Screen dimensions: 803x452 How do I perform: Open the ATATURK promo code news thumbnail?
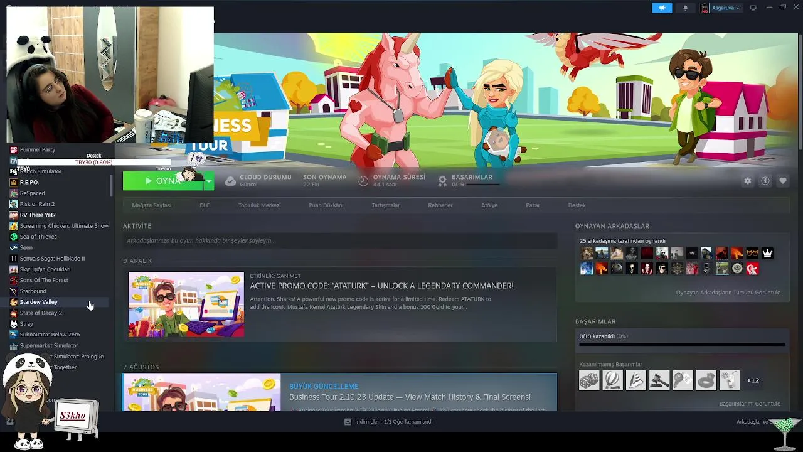point(186,304)
